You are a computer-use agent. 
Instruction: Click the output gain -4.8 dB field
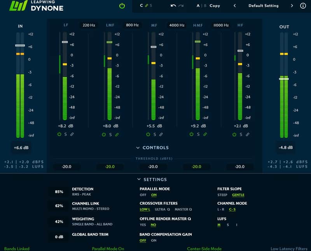(286, 147)
